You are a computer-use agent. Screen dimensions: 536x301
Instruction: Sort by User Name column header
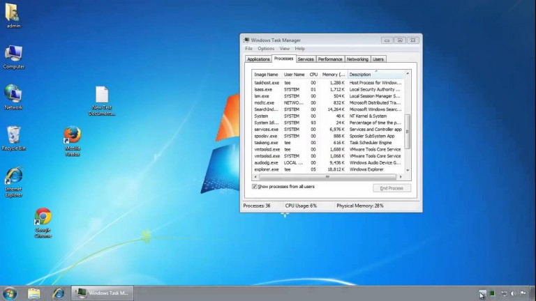point(295,75)
